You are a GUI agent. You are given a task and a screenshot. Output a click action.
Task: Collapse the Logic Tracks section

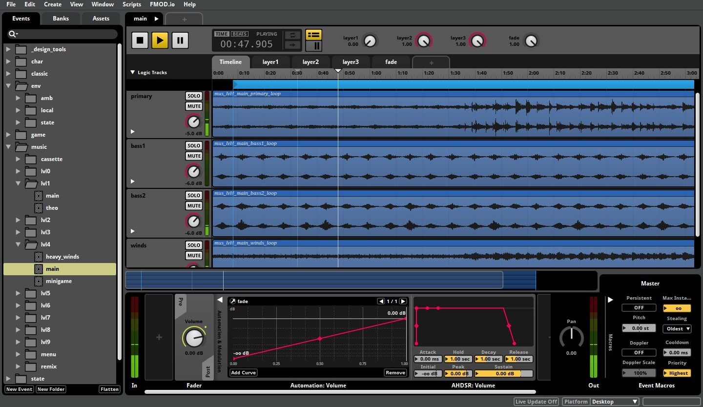point(132,73)
